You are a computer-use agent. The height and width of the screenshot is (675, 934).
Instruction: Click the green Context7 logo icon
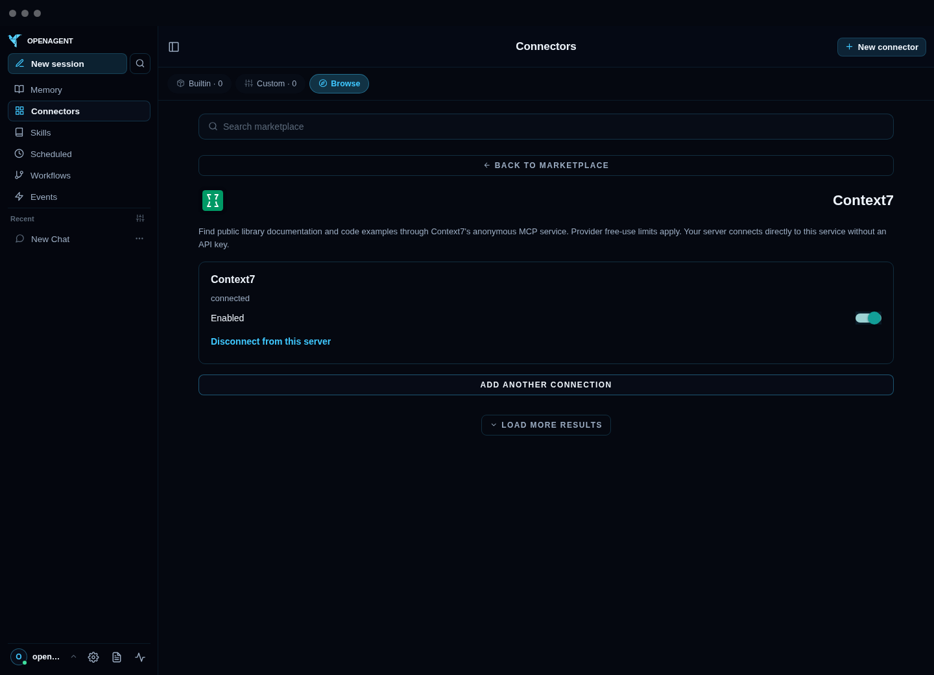pyautogui.click(x=213, y=201)
